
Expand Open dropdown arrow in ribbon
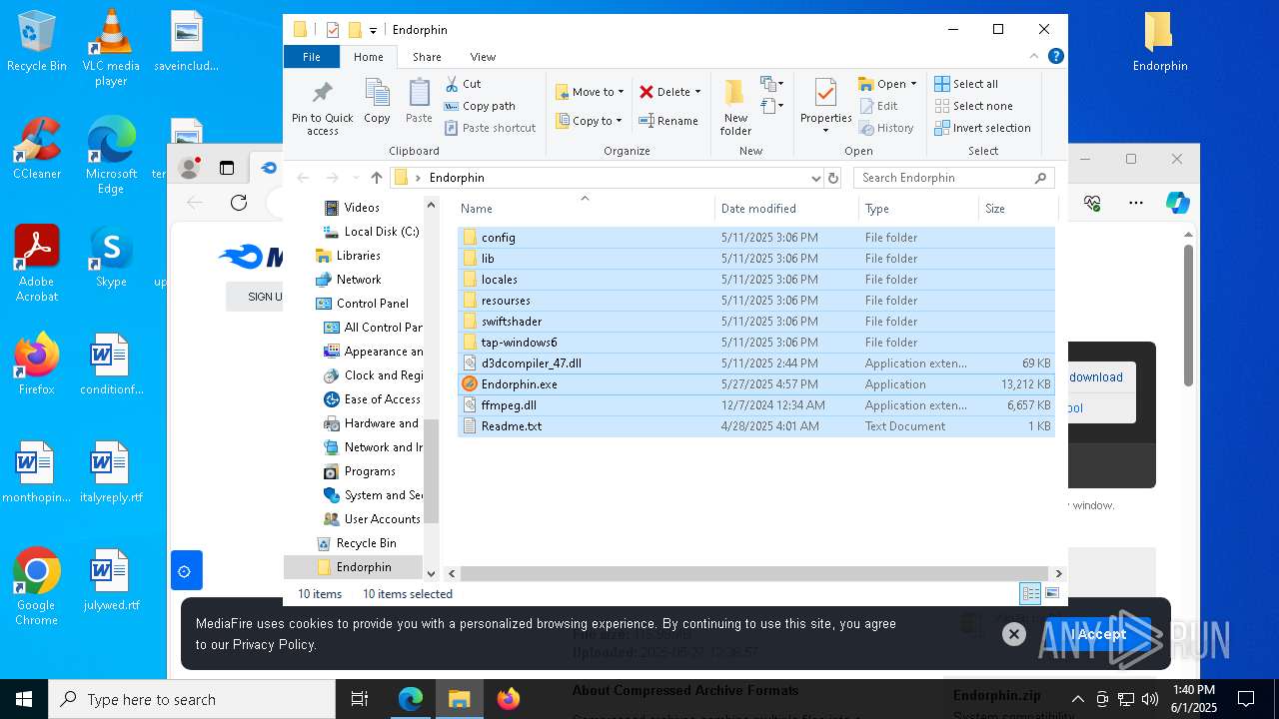tap(913, 84)
